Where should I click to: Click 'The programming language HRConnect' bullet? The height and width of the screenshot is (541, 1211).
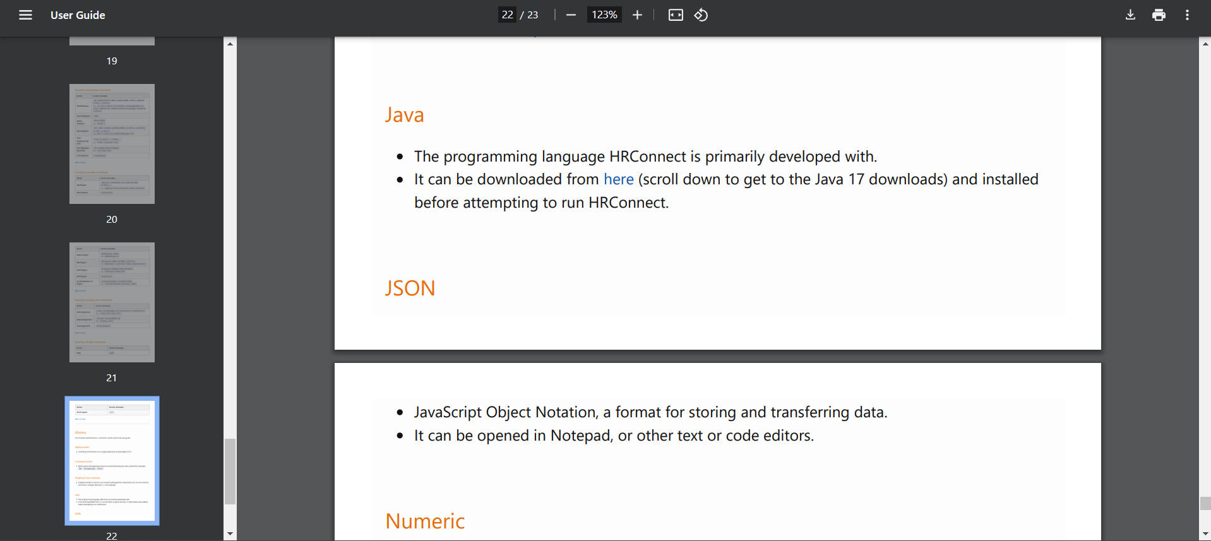coord(645,157)
